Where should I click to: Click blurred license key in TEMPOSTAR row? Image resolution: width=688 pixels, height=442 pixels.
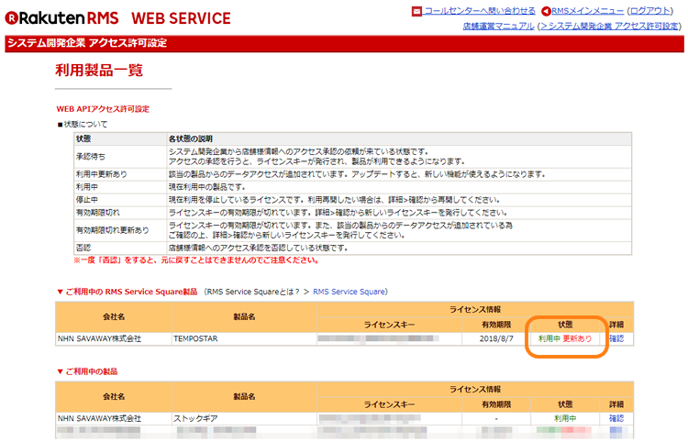coord(378,338)
